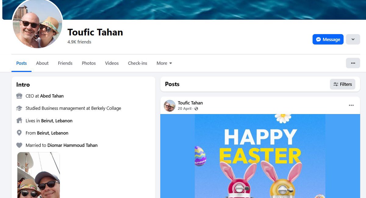The image size is (366, 198).
Task: Go to the Photos tab
Action: [x=89, y=63]
